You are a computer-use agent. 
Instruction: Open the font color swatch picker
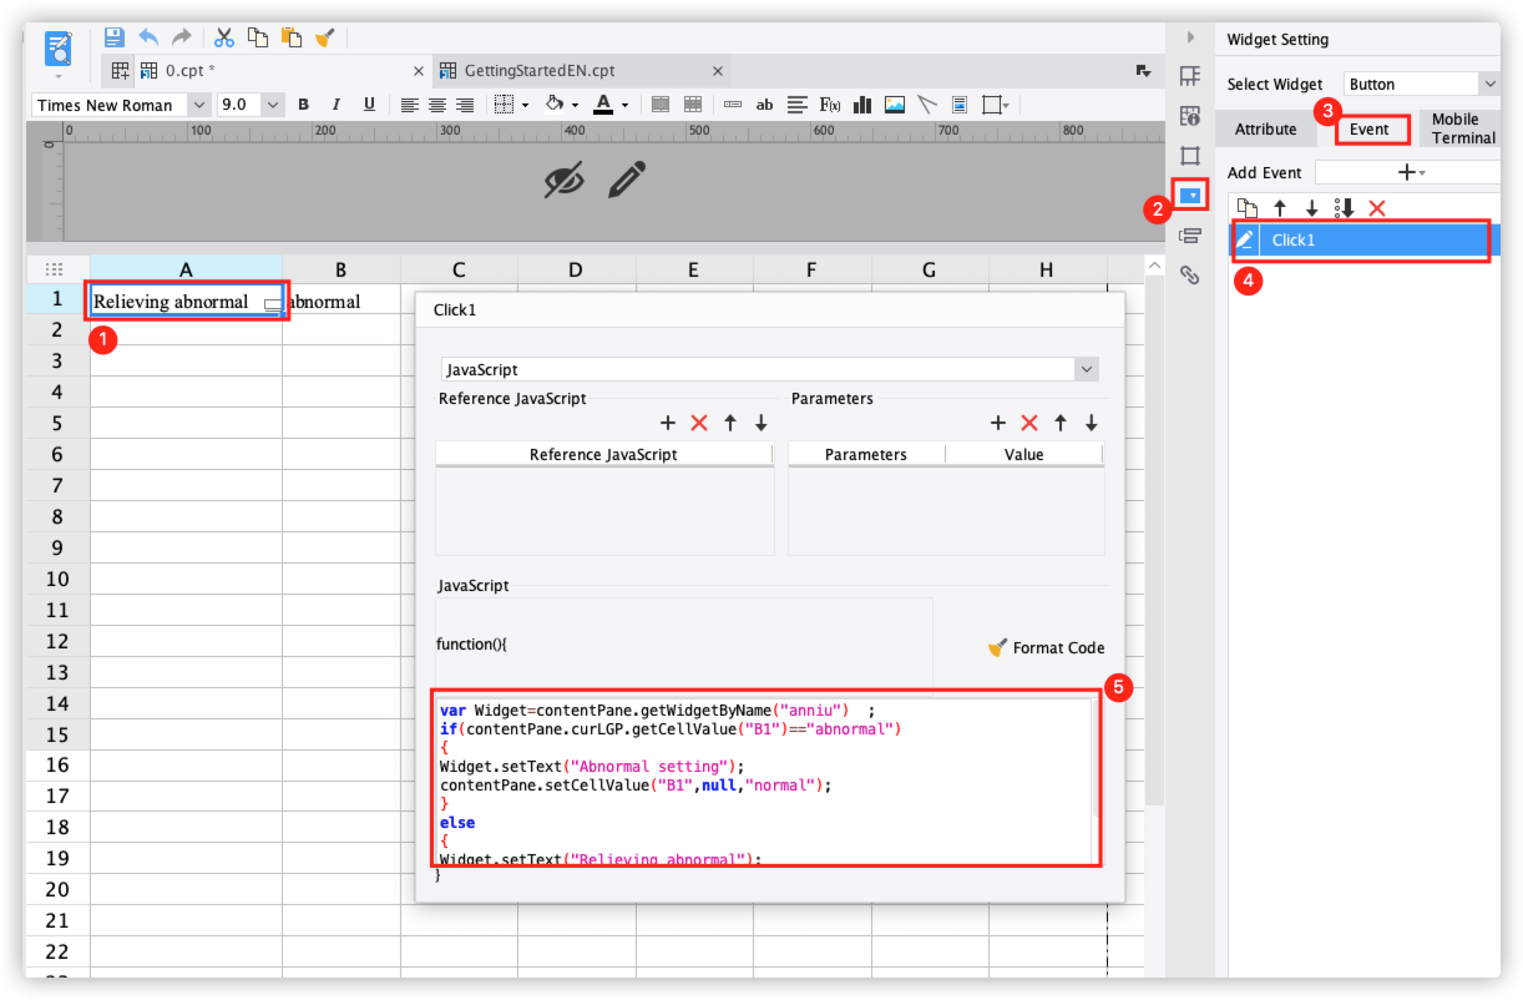point(625,104)
